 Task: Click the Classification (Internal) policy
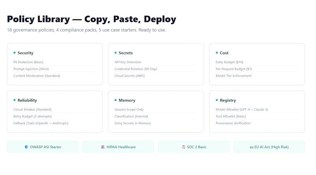pos(132,116)
